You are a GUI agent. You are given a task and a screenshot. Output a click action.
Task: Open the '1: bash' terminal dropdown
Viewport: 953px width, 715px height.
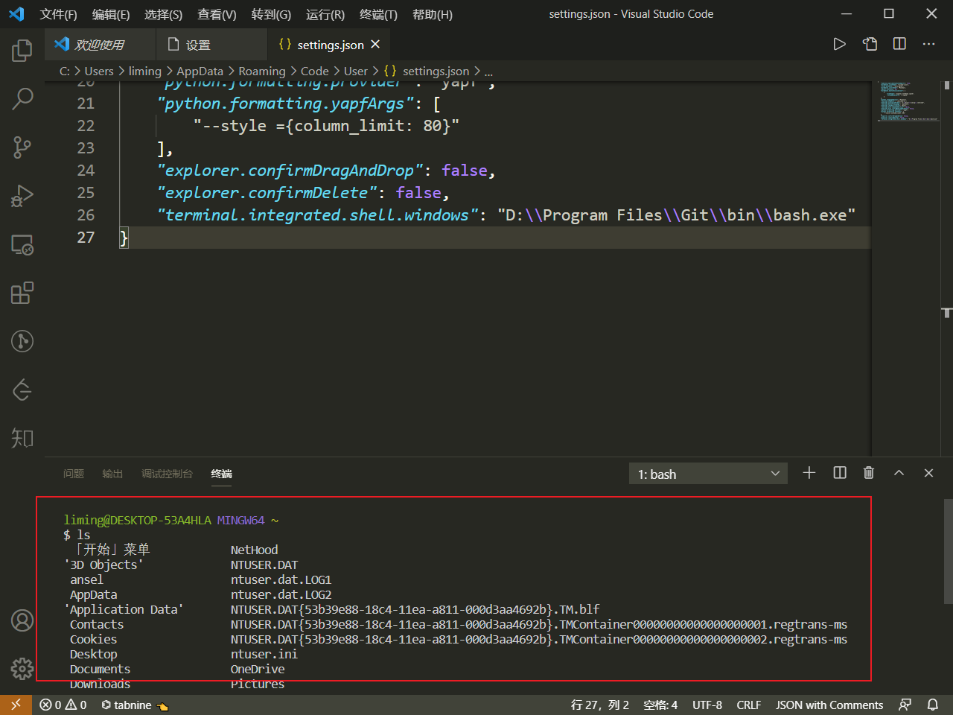pos(707,473)
